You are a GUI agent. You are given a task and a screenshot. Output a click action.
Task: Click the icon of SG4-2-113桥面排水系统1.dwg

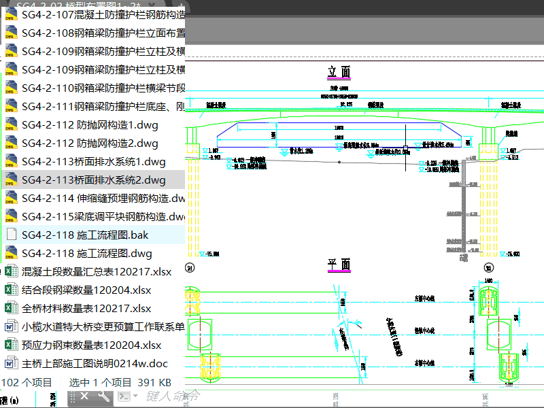[11, 162]
